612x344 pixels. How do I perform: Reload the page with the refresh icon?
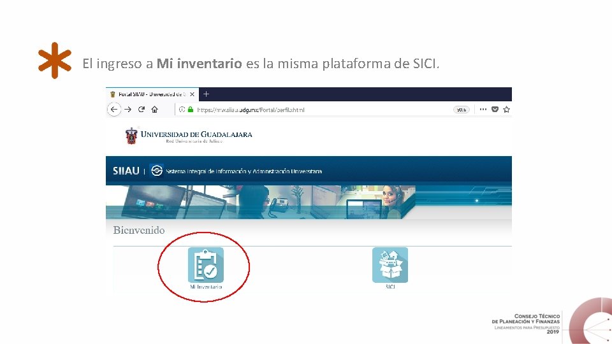pyautogui.click(x=142, y=110)
